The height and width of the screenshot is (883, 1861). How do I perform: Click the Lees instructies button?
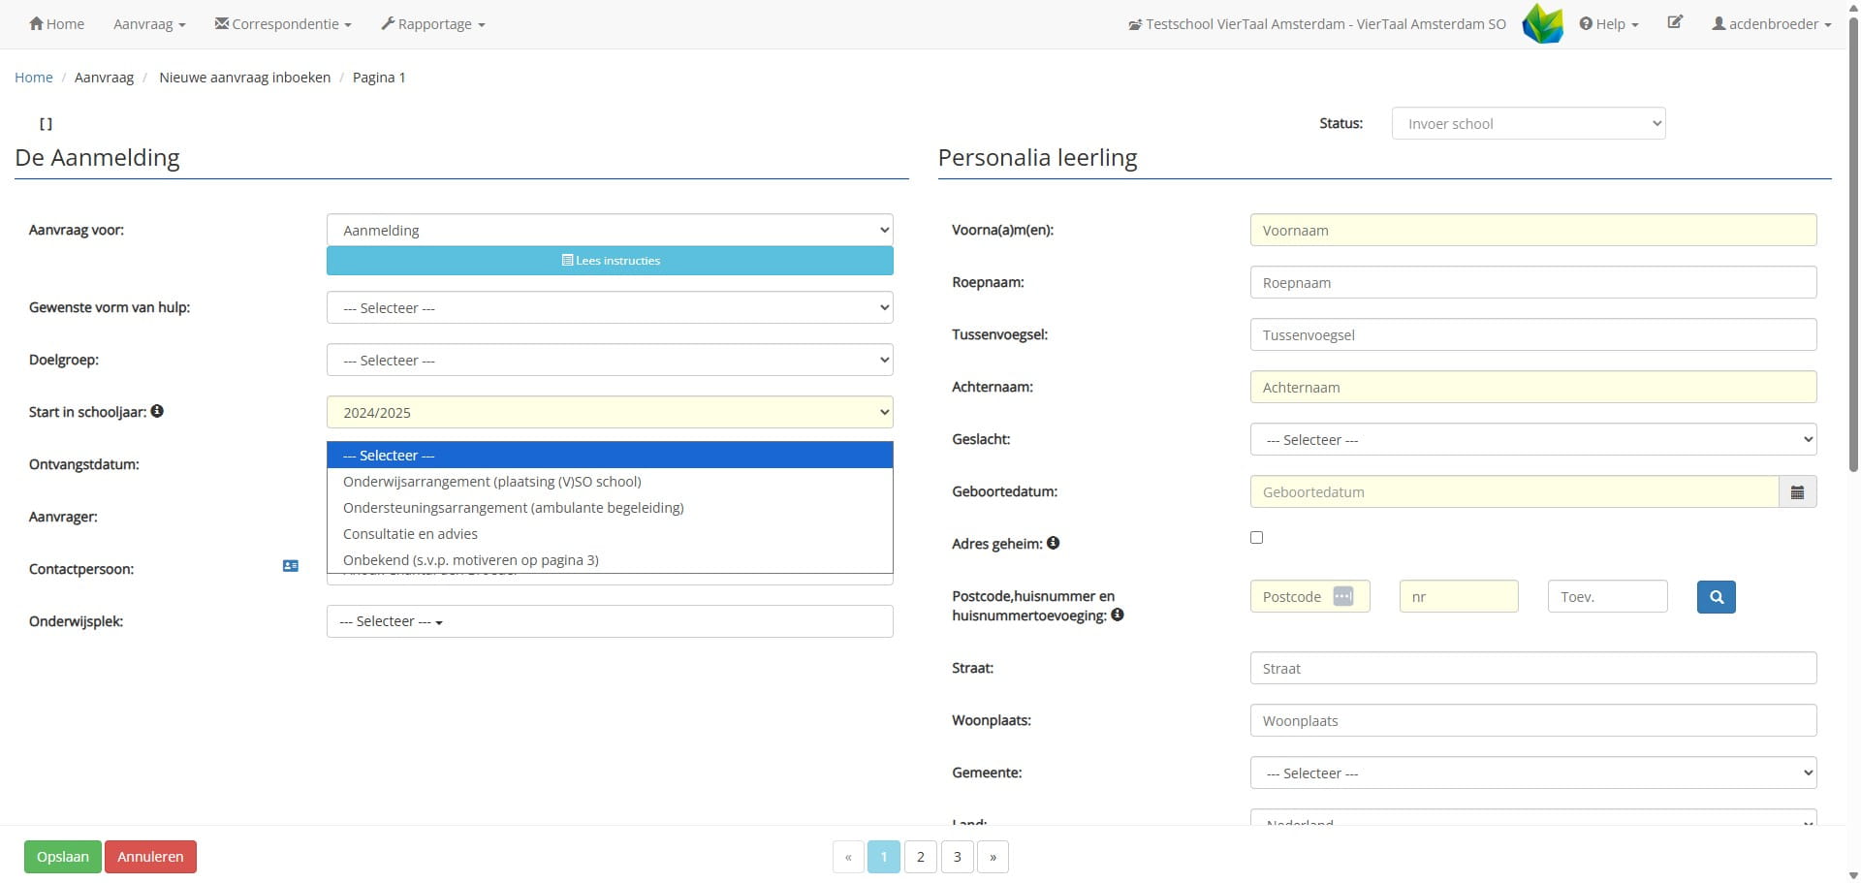(610, 261)
